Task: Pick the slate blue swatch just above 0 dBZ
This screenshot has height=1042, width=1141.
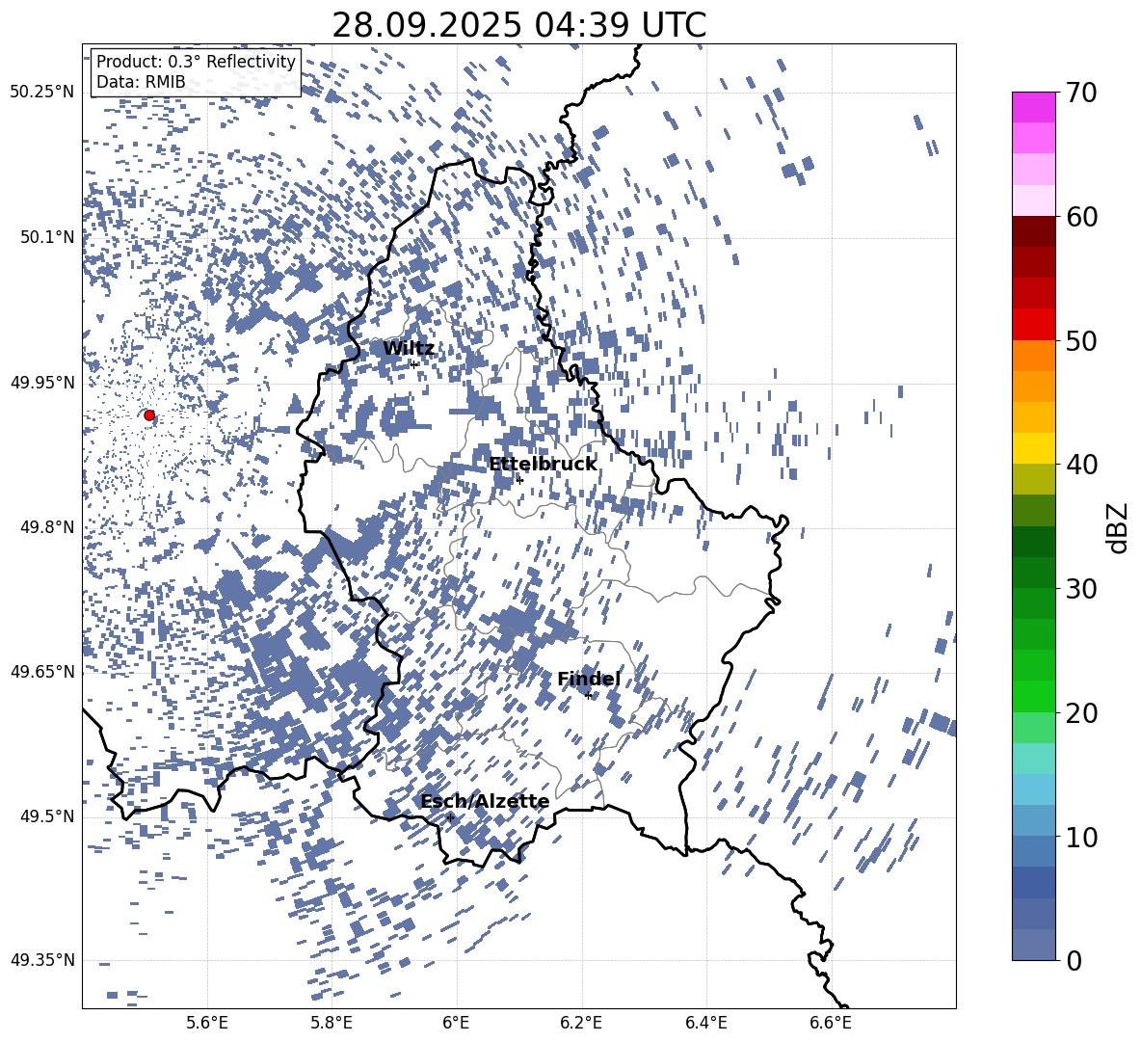Action: click(1033, 945)
